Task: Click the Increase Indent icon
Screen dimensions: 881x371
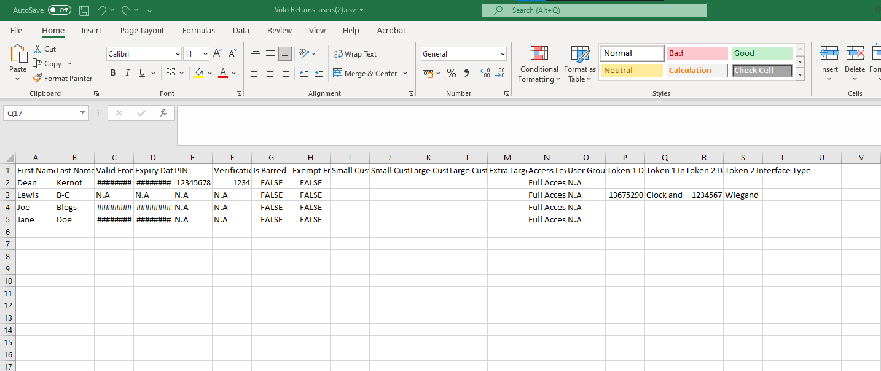Action: click(318, 73)
